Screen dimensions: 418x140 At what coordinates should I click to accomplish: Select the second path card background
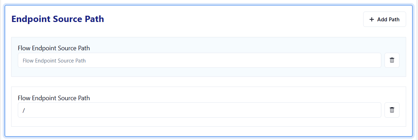coord(210,122)
